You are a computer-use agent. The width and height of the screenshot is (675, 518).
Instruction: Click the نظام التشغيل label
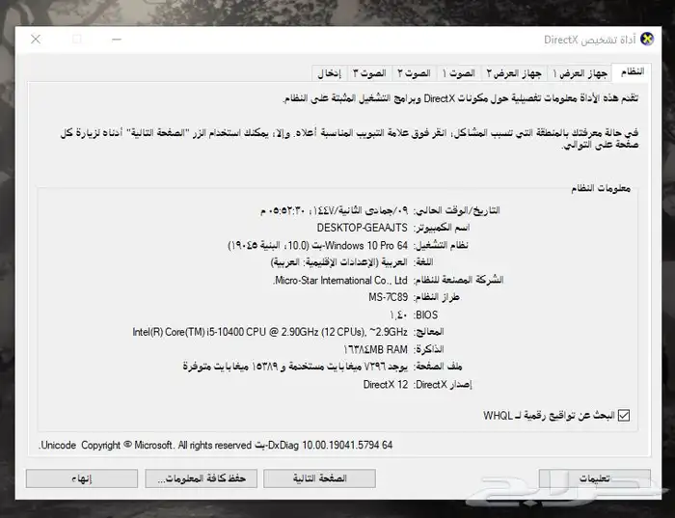441,245
